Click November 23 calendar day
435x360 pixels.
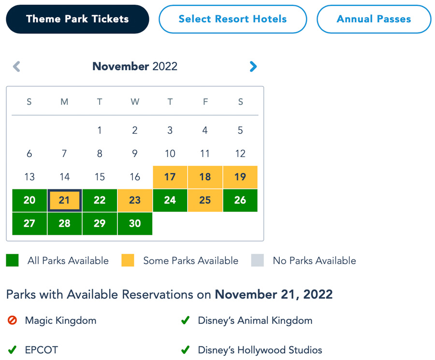pos(135,200)
